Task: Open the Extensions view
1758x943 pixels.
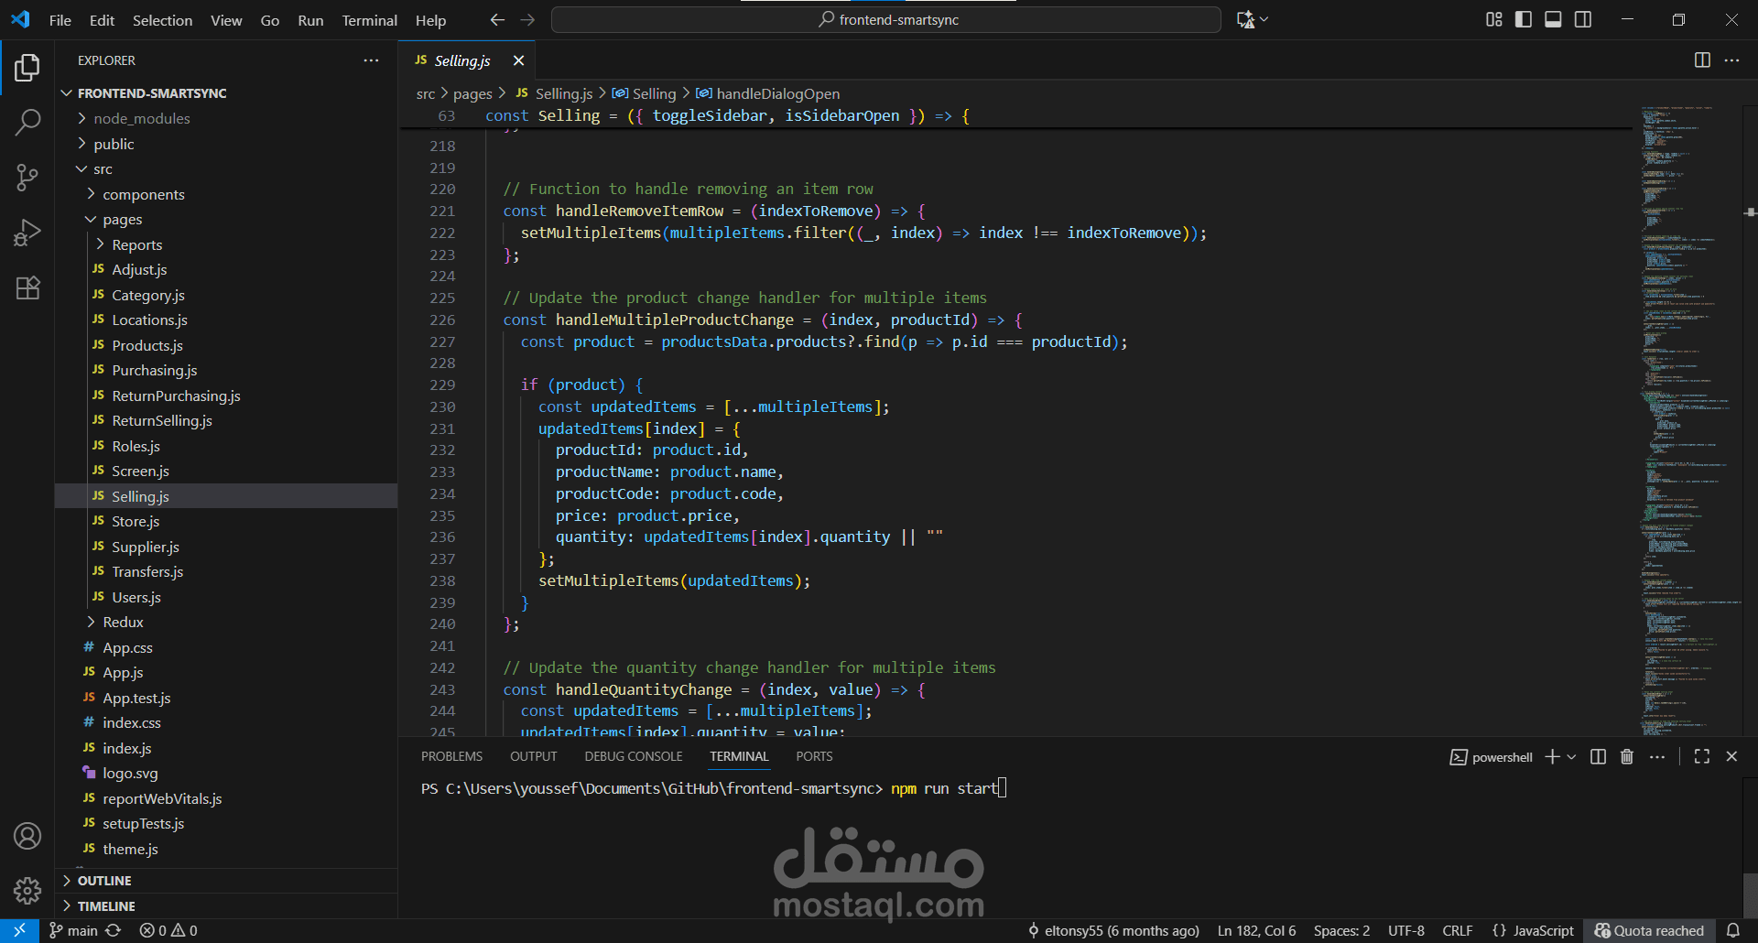Action: [x=27, y=288]
